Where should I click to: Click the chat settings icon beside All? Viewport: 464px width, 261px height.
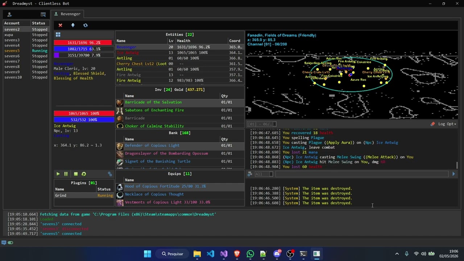250,174
